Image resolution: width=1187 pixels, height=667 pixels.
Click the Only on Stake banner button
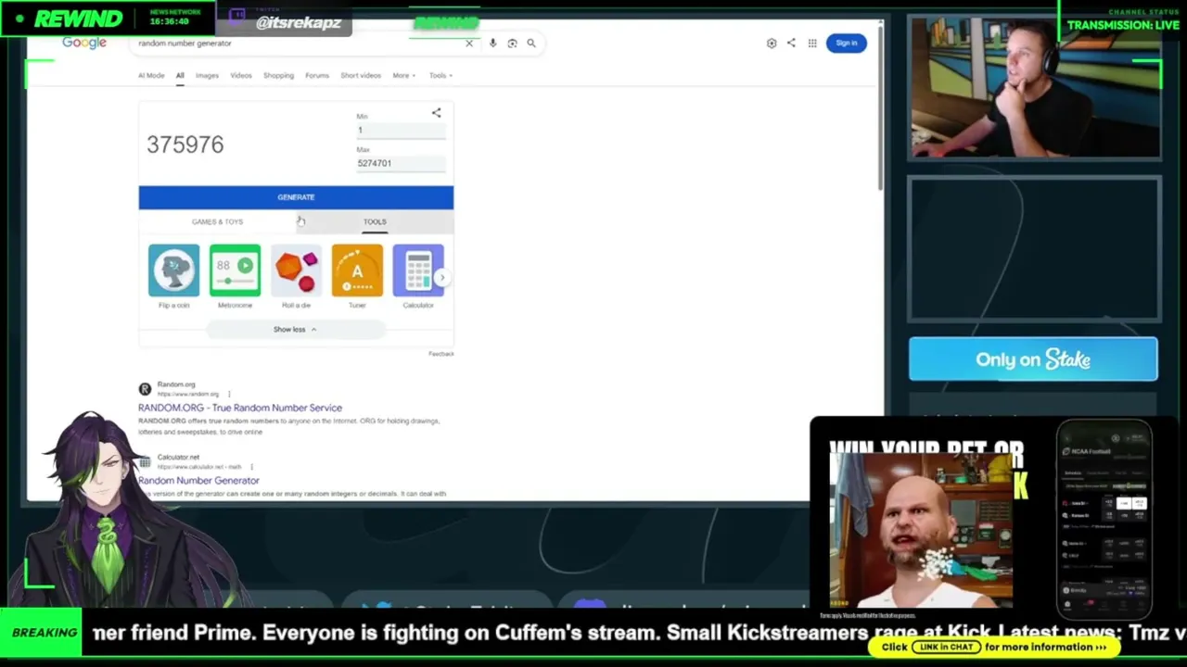tap(1033, 359)
